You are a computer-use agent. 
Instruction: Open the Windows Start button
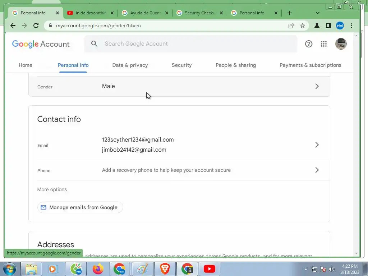[x=10, y=269]
